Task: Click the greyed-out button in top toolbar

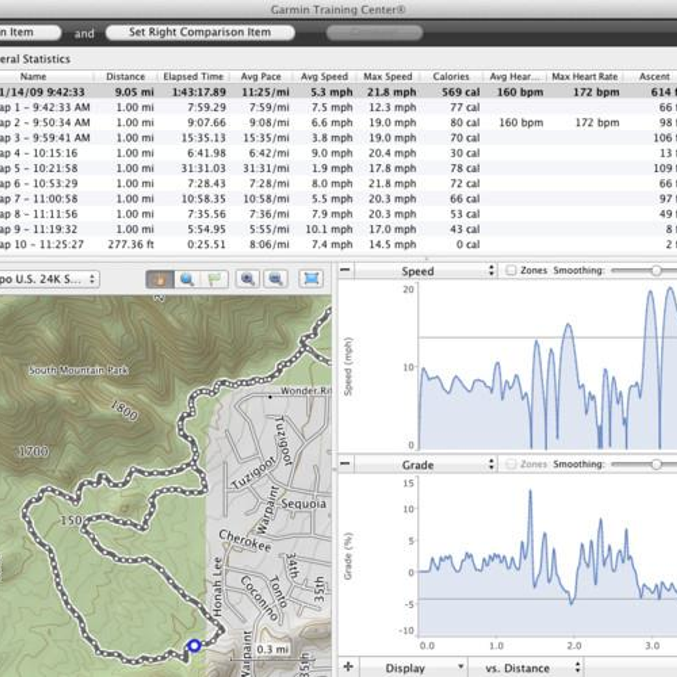Action: [x=374, y=32]
